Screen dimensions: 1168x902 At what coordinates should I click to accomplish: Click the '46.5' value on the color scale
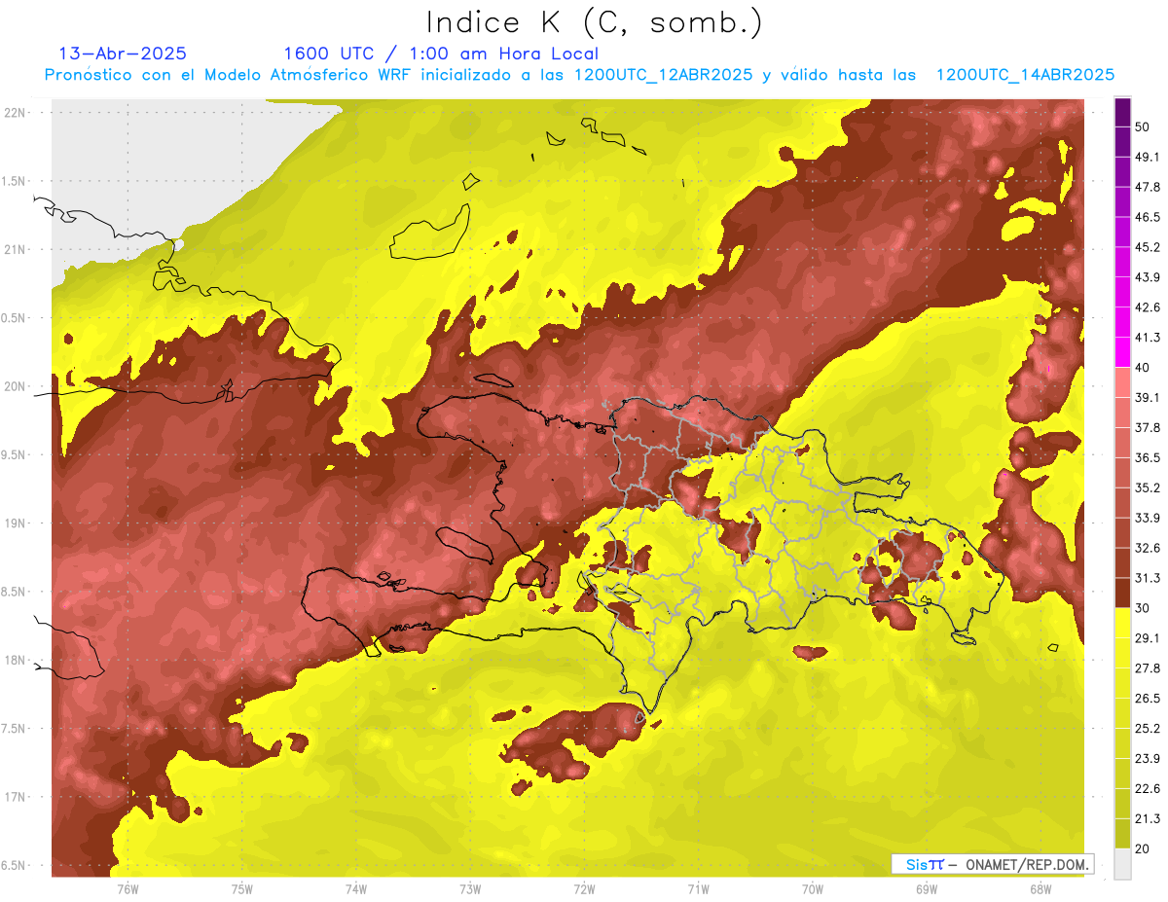click(1147, 217)
